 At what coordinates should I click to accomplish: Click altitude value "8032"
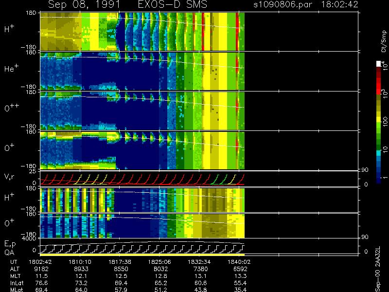(x=161, y=269)
